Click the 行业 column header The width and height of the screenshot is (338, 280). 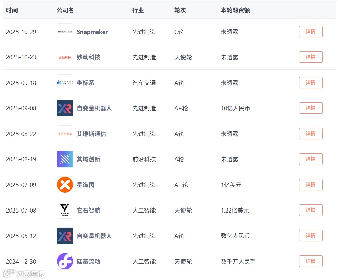coord(138,10)
